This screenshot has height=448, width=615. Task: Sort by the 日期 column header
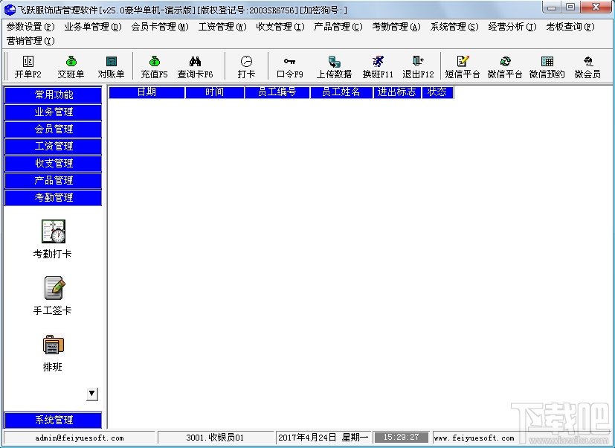click(146, 92)
